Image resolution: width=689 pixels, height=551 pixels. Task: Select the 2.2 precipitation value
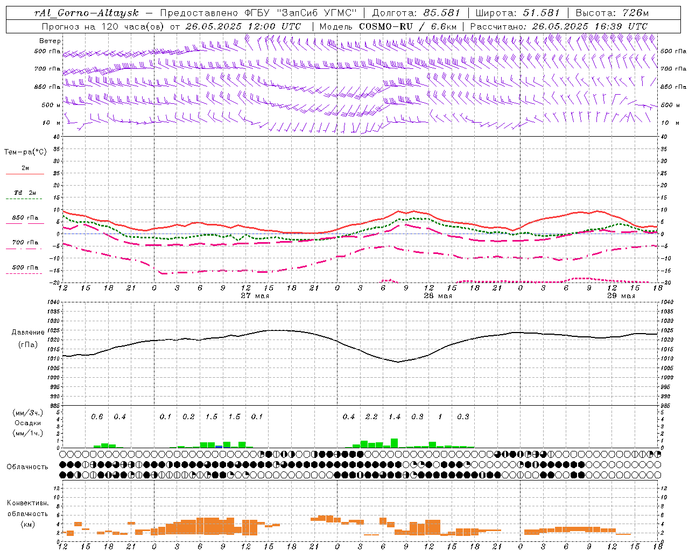(371, 416)
